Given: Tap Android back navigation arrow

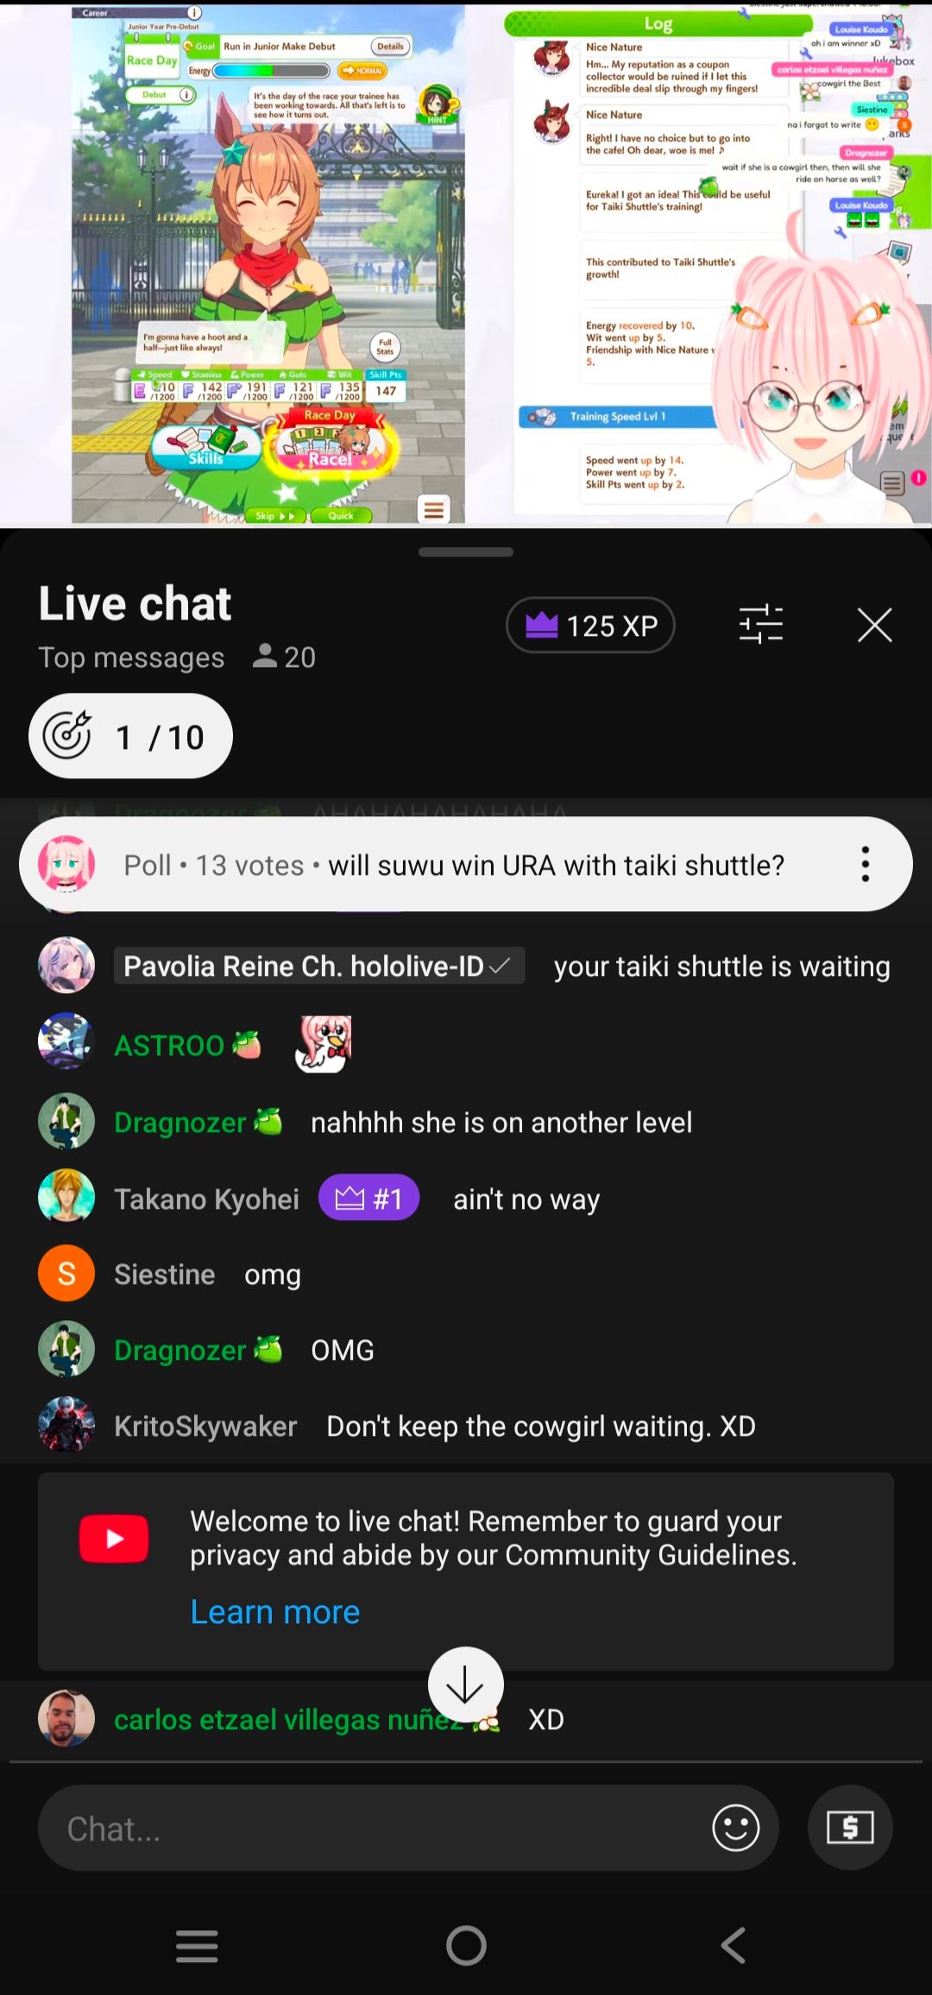Looking at the screenshot, I should click(x=734, y=1946).
